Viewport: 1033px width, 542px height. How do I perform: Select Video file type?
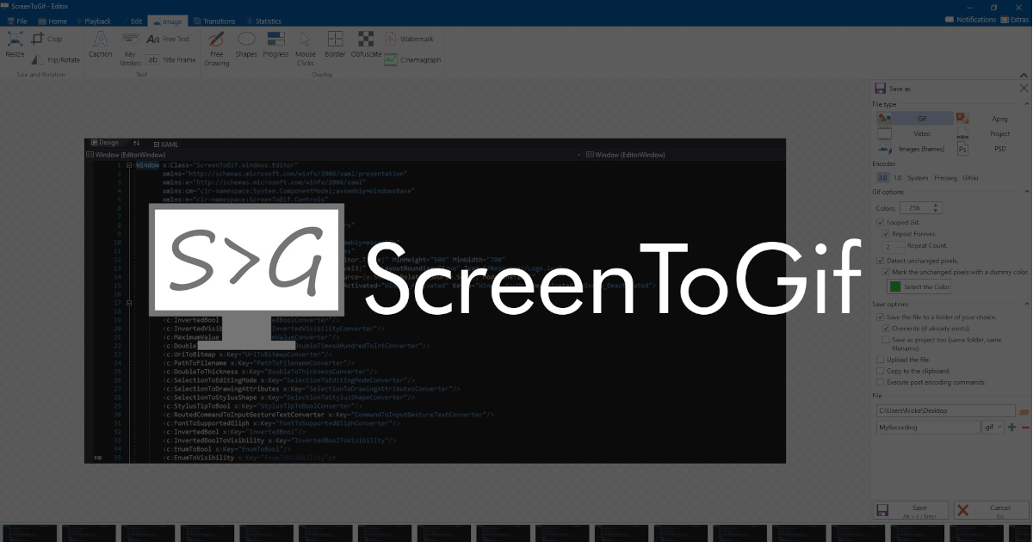pyautogui.click(x=914, y=133)
